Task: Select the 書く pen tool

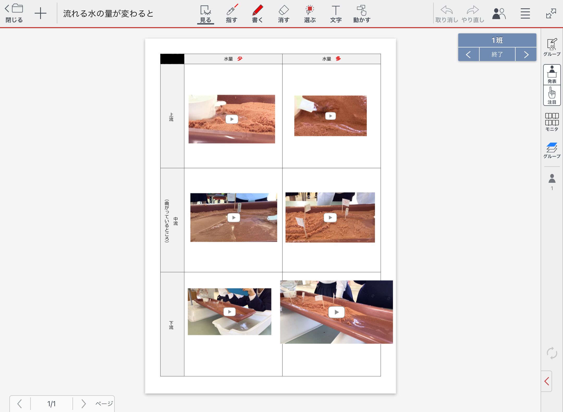Action: [257, 14]
